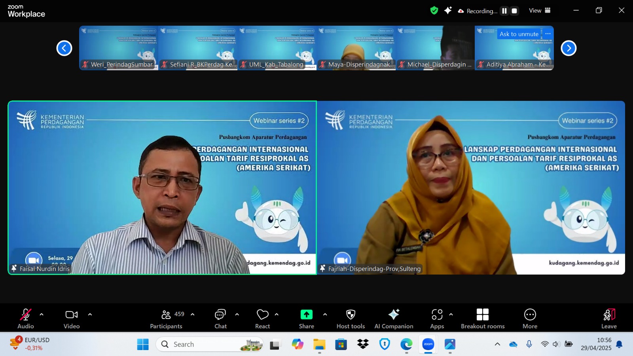The height and width of the screenshot is (356, 633).
Task: Open the More options menu
Action: click(530, 318)
